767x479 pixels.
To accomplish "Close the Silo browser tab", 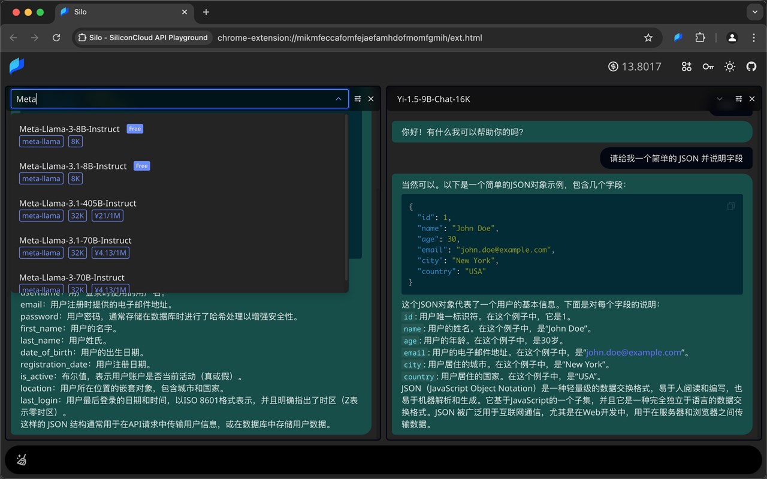I will (185, 12).
